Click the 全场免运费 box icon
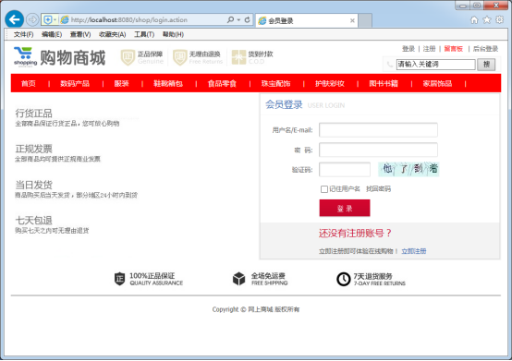The image size is (512, 361). [x=238, y=279]
